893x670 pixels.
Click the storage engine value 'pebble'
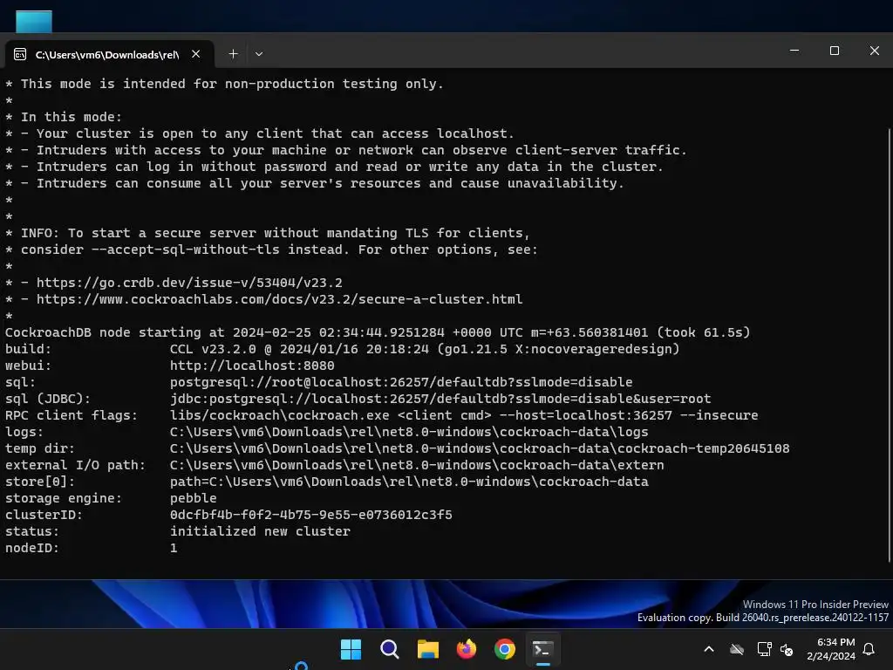(x=193, y=498)
